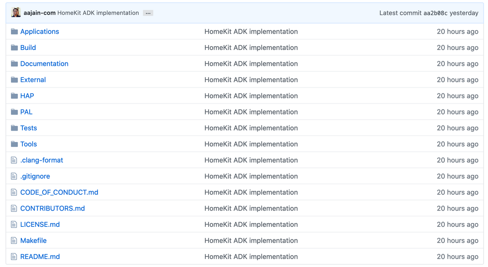Click the .gitignore file icon
The image size is (488, 267).
coord(14,176)
